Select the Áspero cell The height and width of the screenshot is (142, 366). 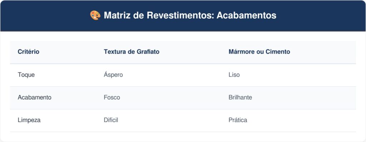pos(113,75)
